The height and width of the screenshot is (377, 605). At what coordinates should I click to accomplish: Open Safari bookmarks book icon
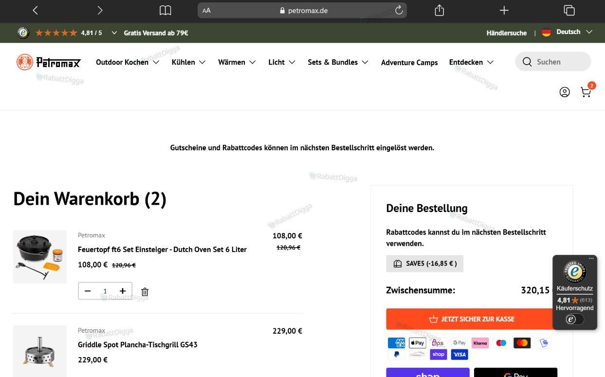(165, 10)
